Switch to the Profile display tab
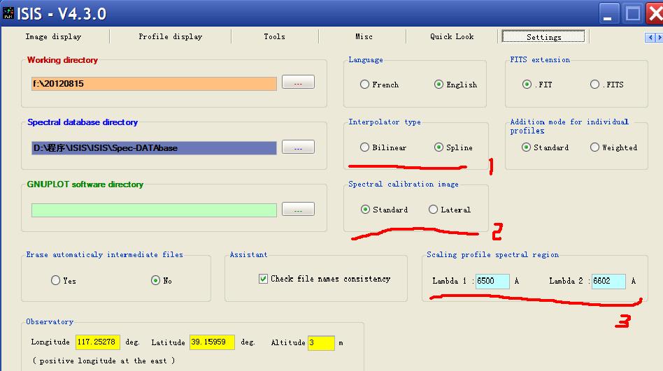 click(171, 37)
